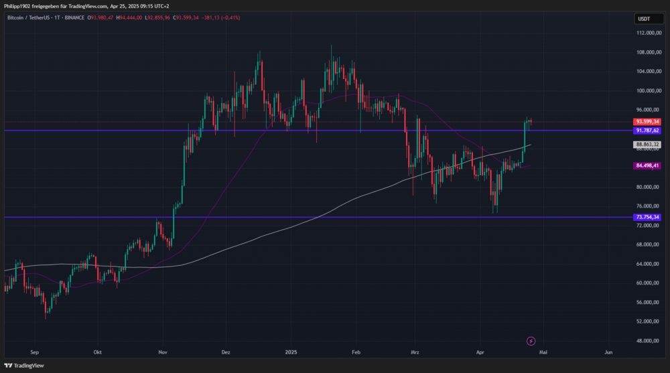The image size is (670, 373).
Task: Click the change value −381,13 (−0,41%)
Action: (220, 18)
